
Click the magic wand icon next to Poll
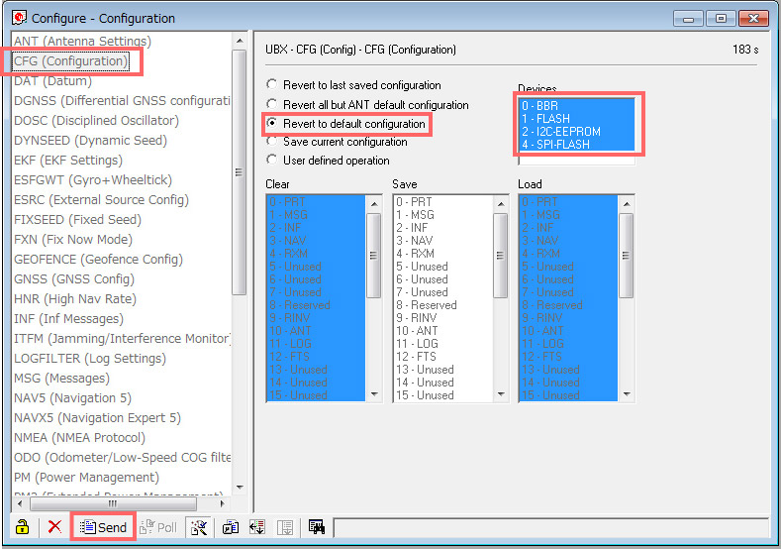(199, 527)
